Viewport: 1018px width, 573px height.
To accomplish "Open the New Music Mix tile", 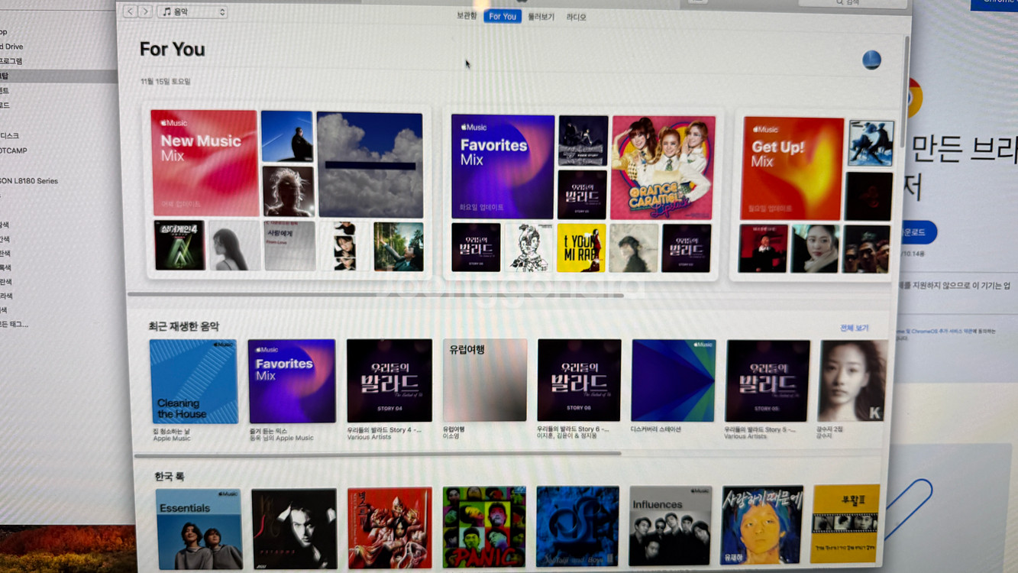I will click(x=205, y=163).
